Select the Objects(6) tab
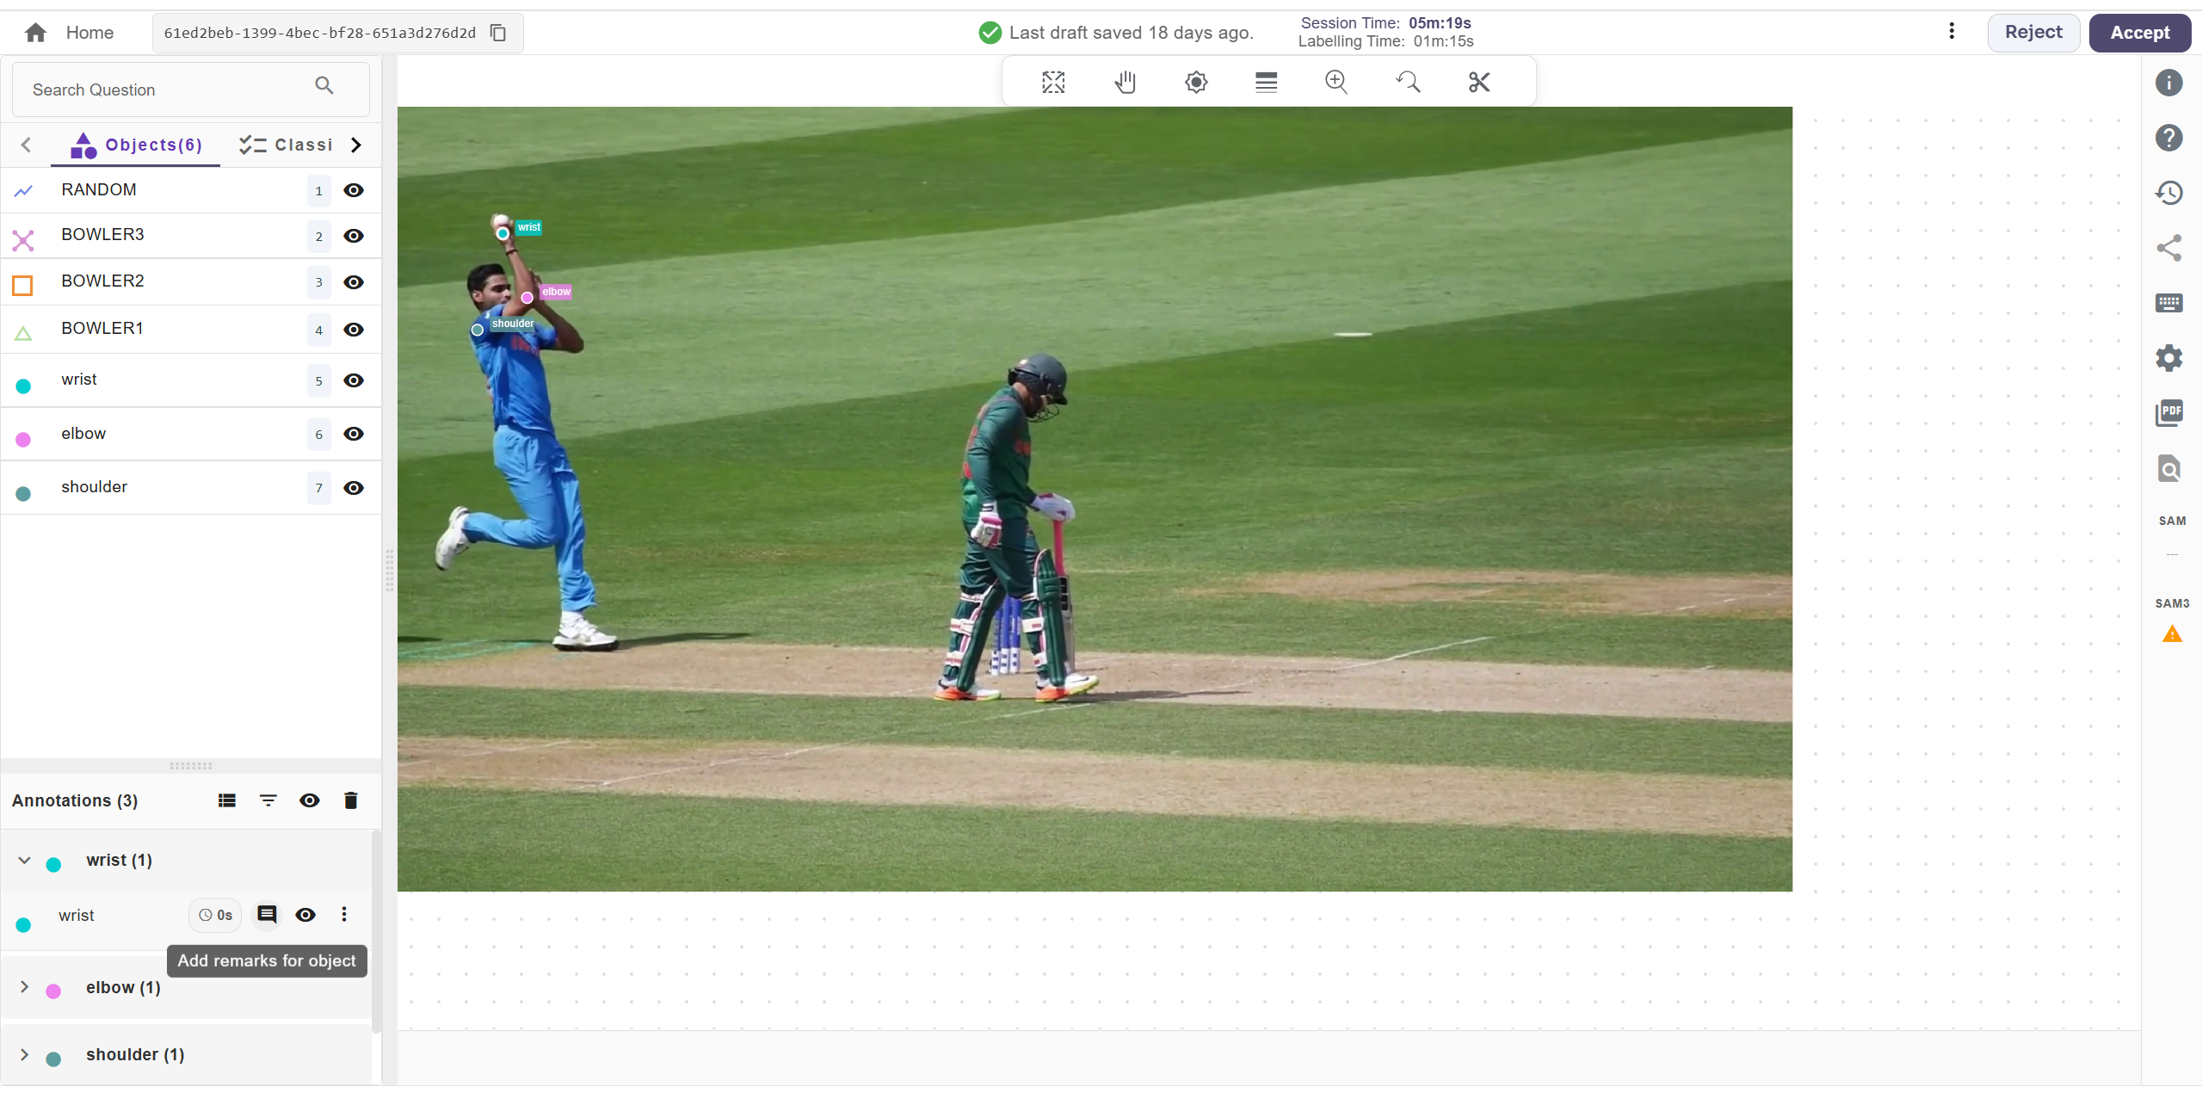The width and height of the screenshot is (2202, 1093). point(138,145)
